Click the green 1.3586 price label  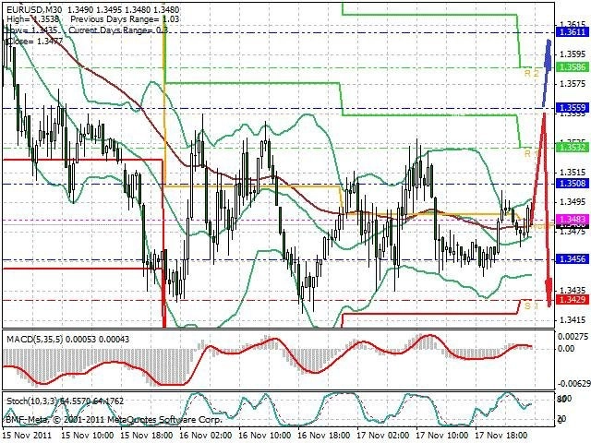tap(573, 67)
